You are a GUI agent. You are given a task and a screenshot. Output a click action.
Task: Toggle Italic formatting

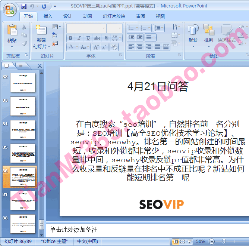[x=79, y=38]
